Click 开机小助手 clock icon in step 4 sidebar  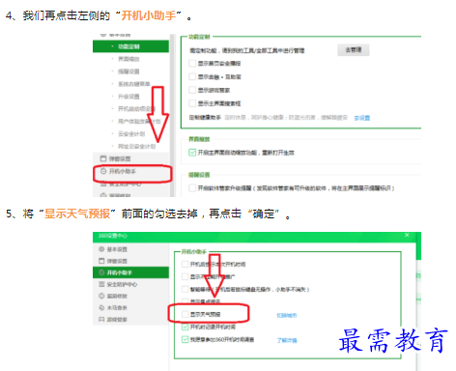click(103, 171)
